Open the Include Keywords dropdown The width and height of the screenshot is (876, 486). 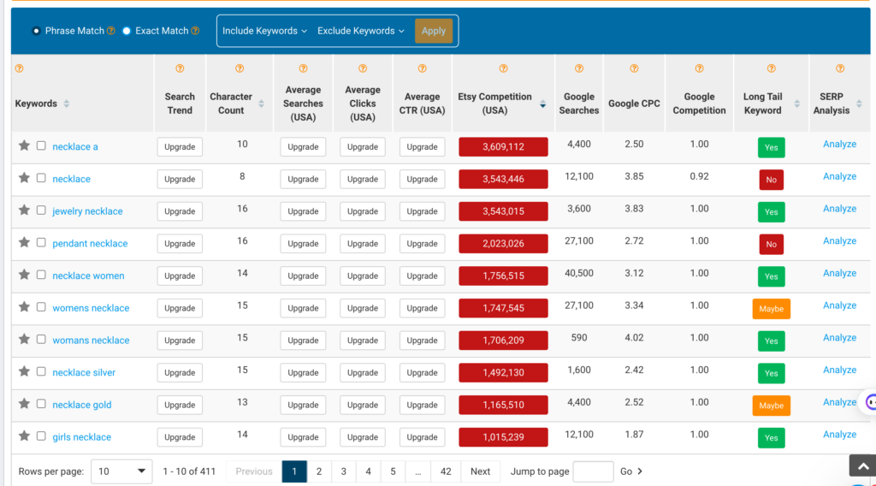(264, 31)
